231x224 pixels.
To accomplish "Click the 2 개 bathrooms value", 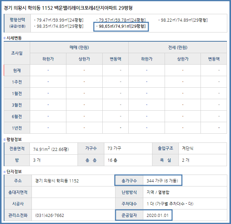I will pos(186,160).
